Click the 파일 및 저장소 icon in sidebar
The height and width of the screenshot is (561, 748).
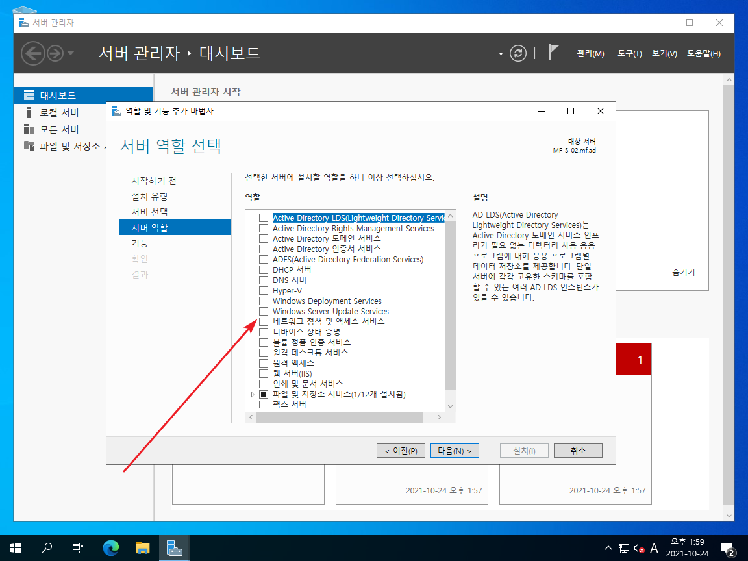click(x=29, y=146)
